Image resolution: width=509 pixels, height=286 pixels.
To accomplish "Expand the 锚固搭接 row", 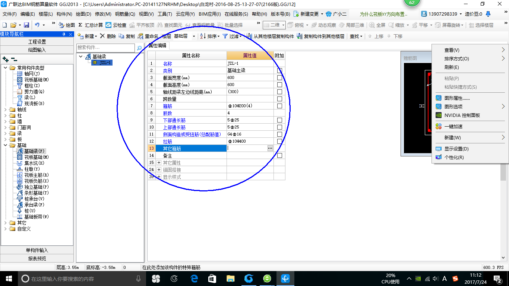I will (x=159, y=170).
